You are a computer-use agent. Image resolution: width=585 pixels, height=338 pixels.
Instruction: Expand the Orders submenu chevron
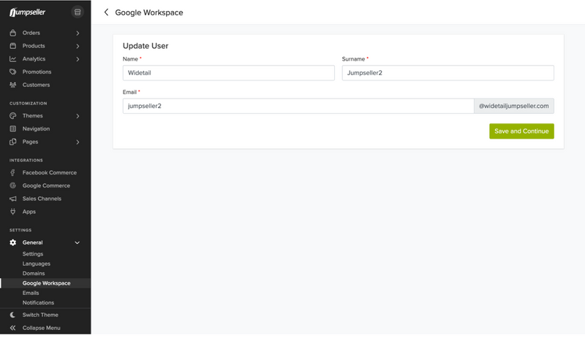coord(78,33)
